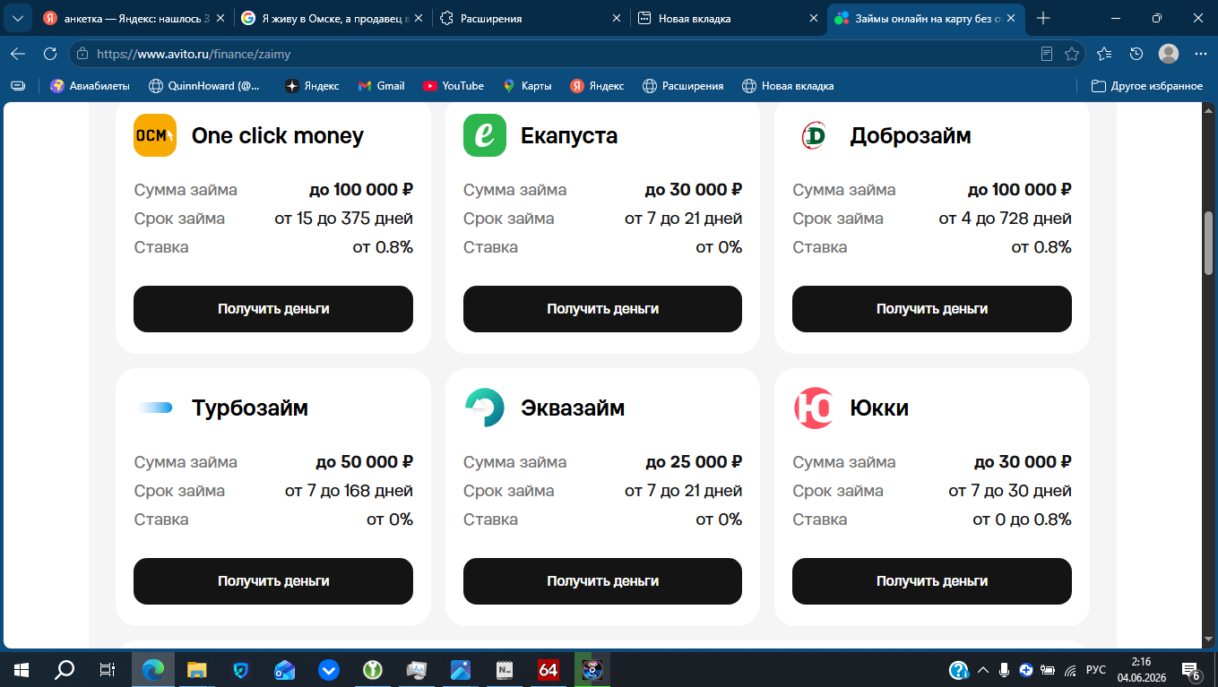Click Получить деньги for Юкки
The height and width of the screenshot is (687, 1218).
point(932,581)
